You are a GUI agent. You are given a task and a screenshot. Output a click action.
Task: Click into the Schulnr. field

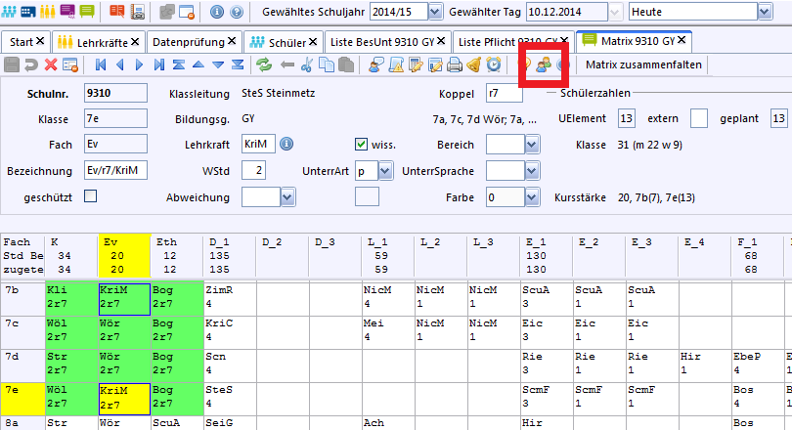pyautogui.click(x=115, y=93)
